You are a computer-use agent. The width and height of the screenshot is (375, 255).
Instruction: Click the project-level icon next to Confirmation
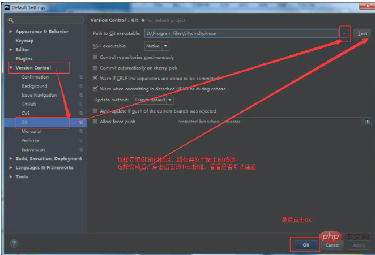(82, 77)
